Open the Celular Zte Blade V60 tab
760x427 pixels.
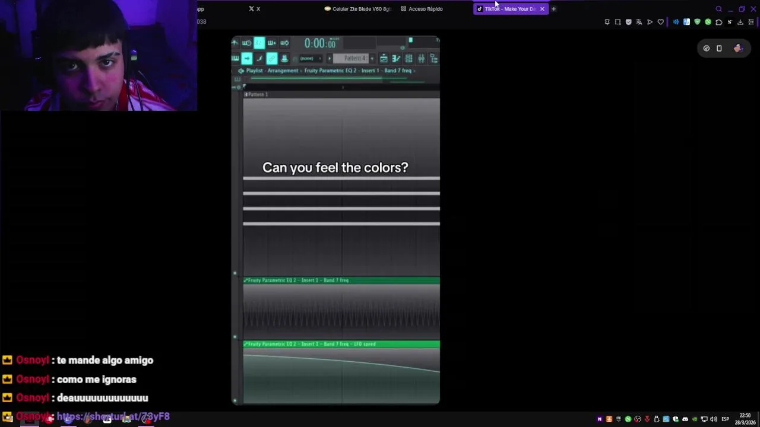(357, 9)
